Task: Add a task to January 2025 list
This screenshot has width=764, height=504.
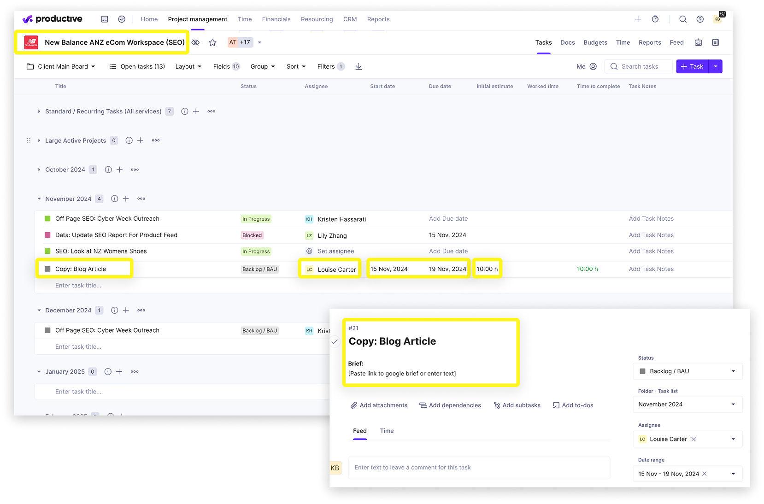Action: 119,372
